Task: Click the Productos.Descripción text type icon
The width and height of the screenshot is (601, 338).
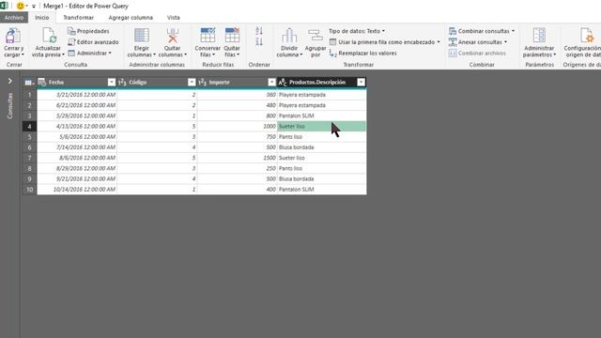Action: 283,82
